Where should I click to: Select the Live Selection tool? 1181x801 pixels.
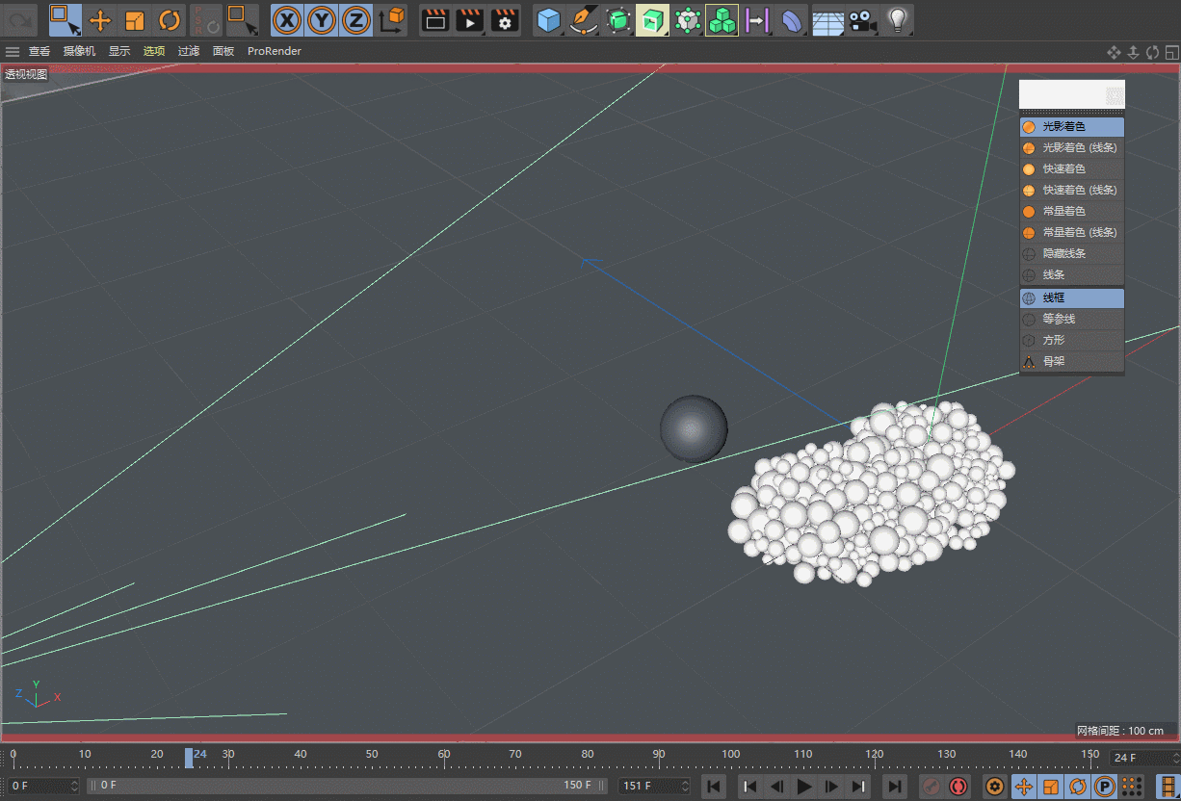click(66, 19)
